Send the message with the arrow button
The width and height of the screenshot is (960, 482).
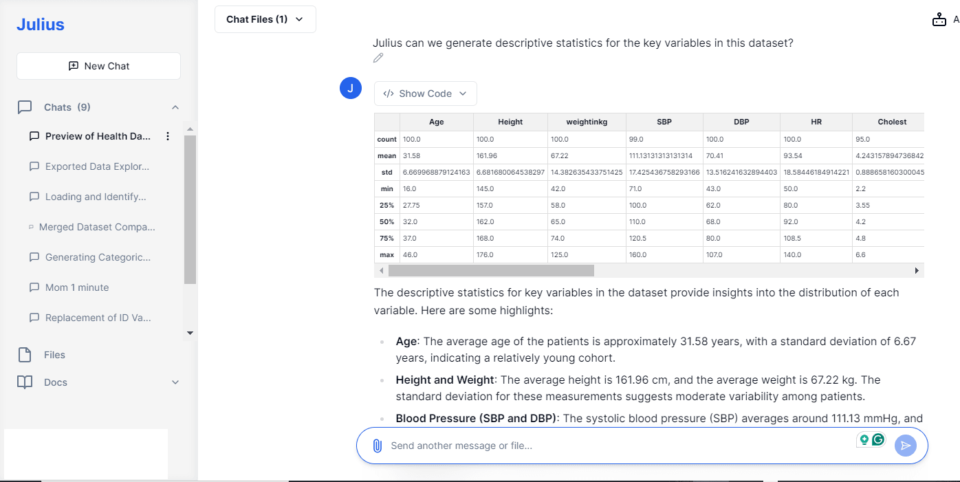click(906, 446)
